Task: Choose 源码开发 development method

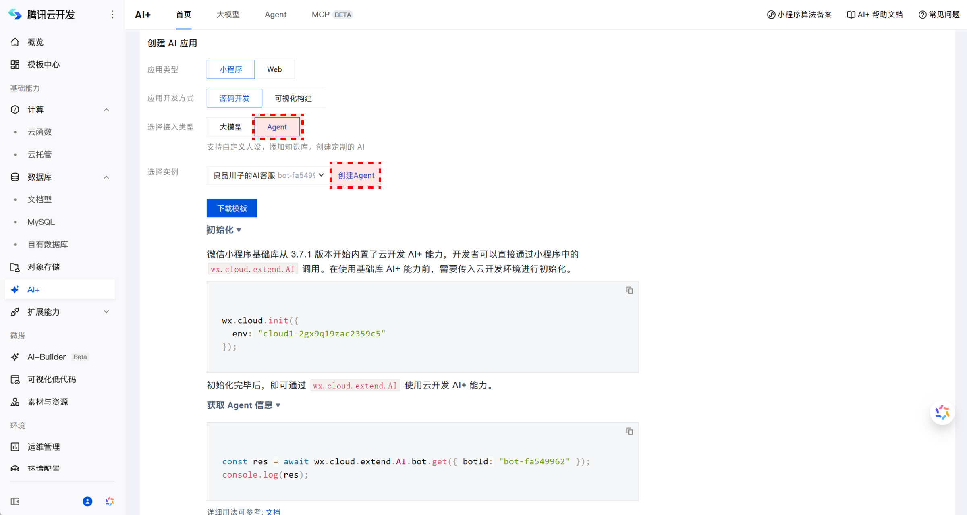Action: pyautogui.click(x=234, y=98)
